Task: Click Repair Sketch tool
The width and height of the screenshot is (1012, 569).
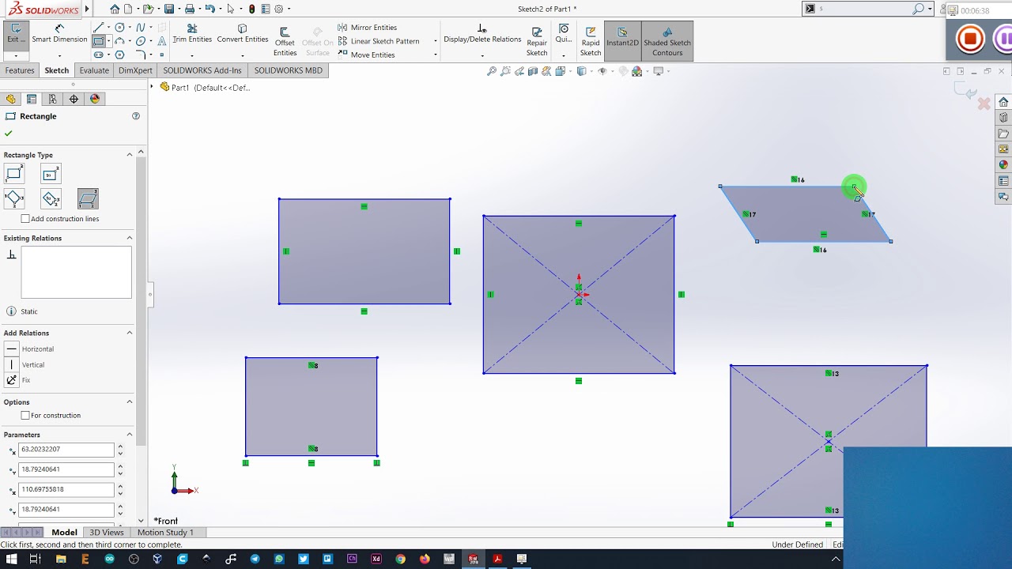Action: click(537, 41)
